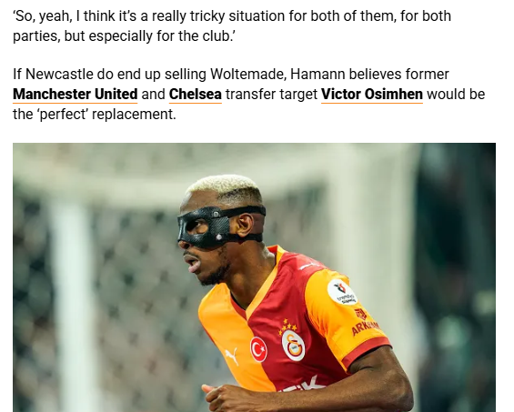Click the word Woltemade in the paragraph
Image resolution: width=514 pixels, height=412 pixels.
[x=248, y=74]
